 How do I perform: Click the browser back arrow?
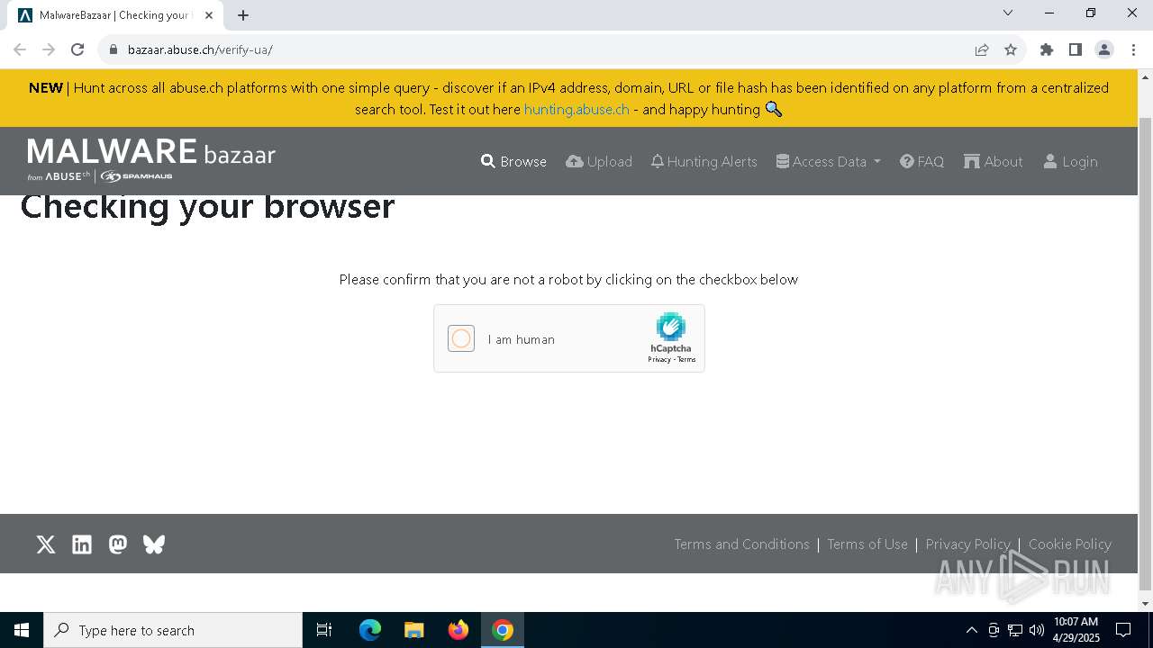[20, 49]
